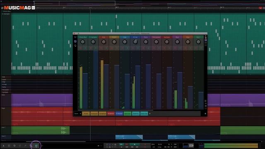This screenshot has width=265, height=149.
Task: Click the fast-forward transport button
Action: pos(137,147)
